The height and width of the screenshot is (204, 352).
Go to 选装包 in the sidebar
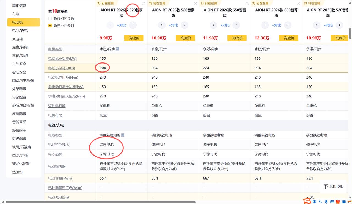pos(17,172)
